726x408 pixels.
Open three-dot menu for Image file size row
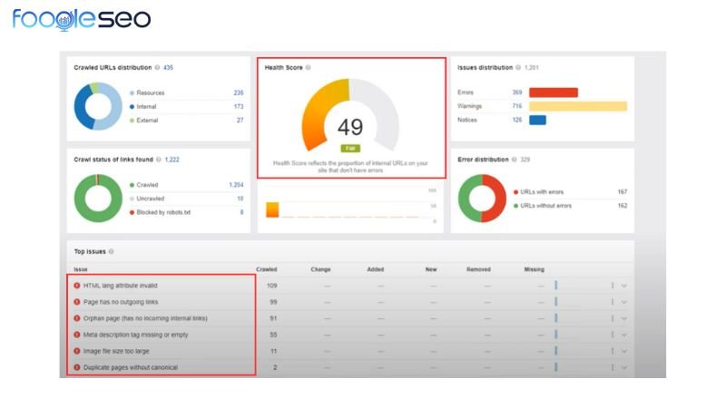point(612,351)
